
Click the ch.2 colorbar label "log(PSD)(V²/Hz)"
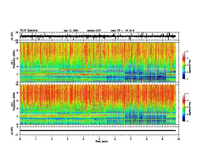point(190,109)
